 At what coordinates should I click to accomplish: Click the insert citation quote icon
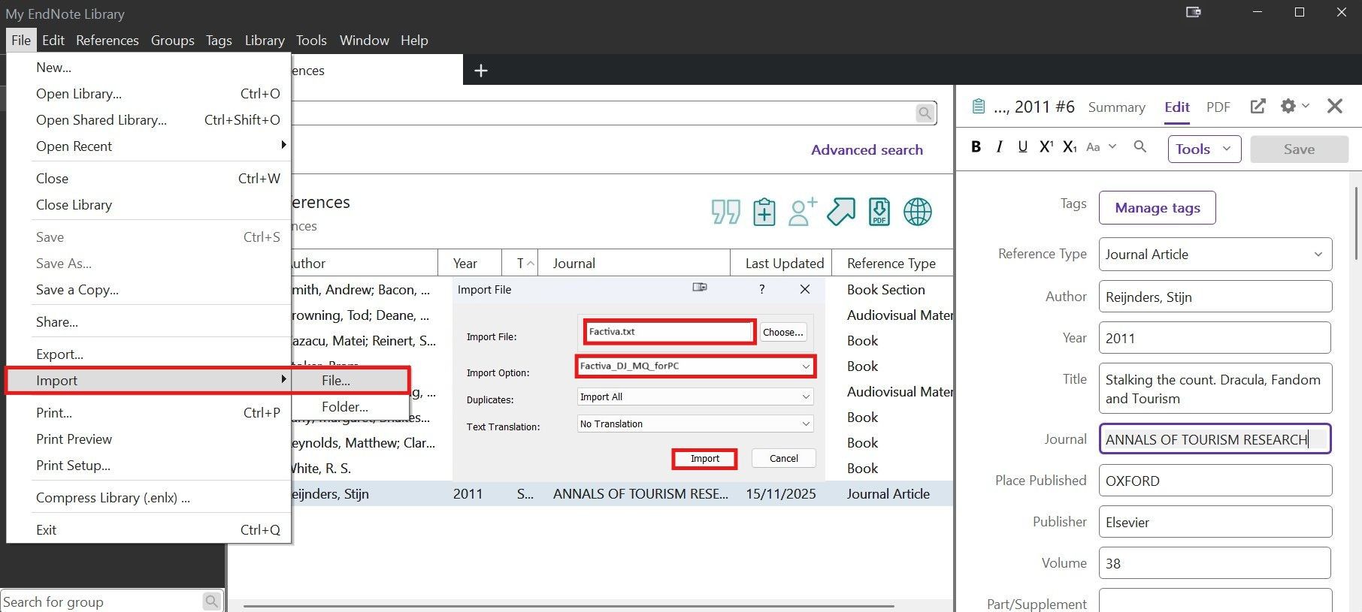tap(725, 212)
